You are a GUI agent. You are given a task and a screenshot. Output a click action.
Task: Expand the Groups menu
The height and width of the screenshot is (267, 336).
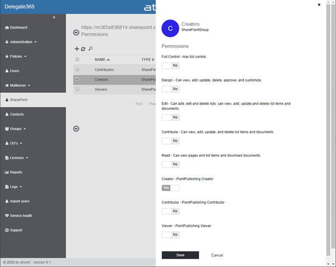pyautogui.click(x=16, y=129)
